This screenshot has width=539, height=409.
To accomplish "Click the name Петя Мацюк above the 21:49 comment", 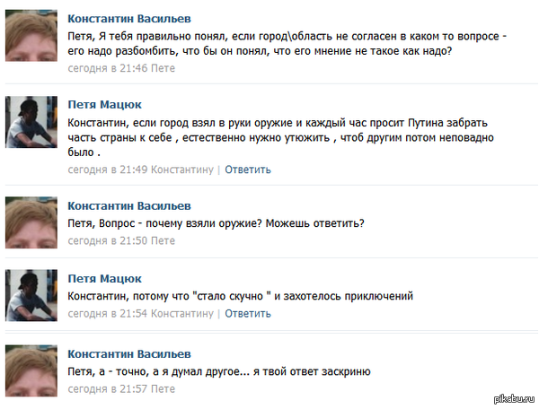I will [104, 105].
